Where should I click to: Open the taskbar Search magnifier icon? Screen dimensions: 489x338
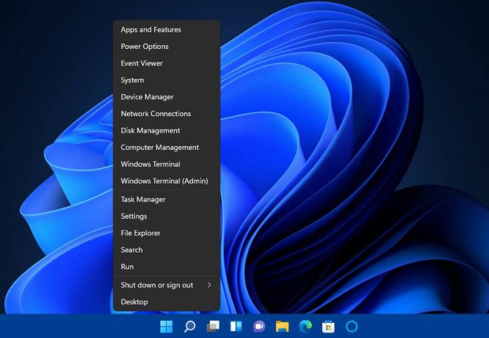pos(189,326)
